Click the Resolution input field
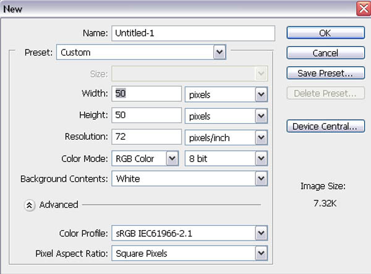 click(x=146, y=137)
